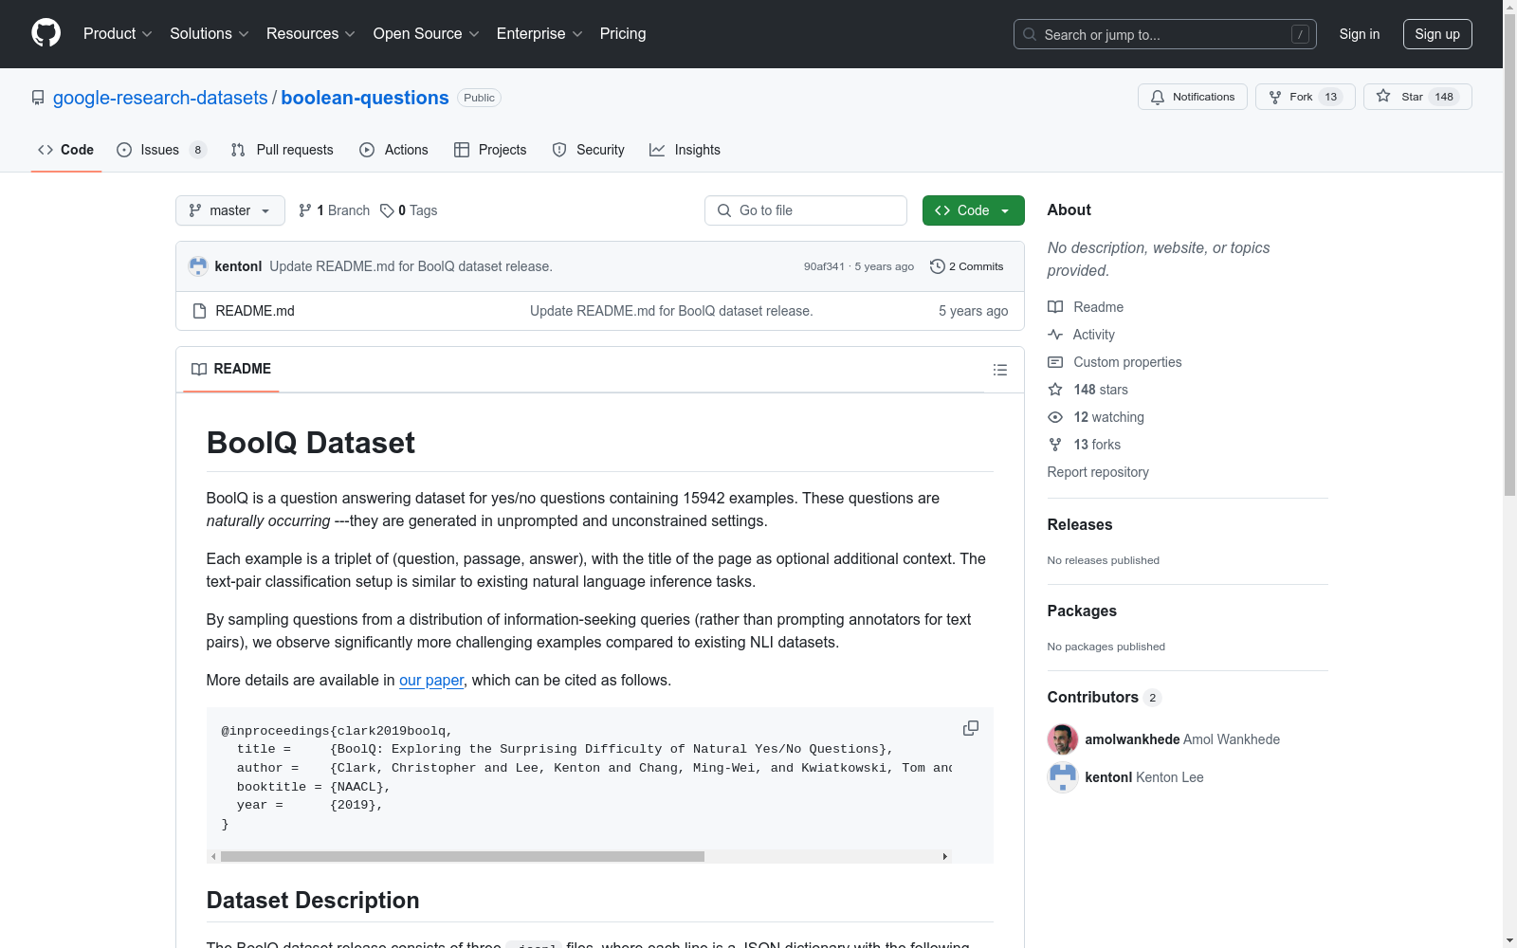
Task: Open Custom properties in About sidebar
Action: pos(1115,362)
